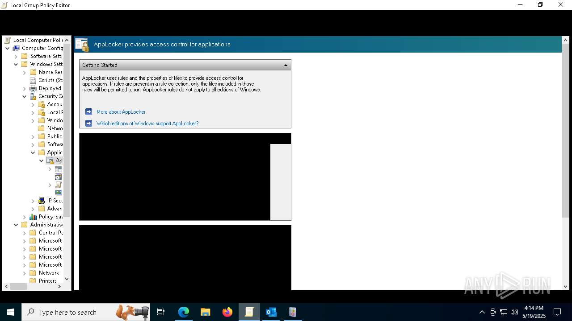Image resolution: width=572 pixels, height=321 pixels.
Task: Select the Name Resolution Policy folder
Action: pyautogui.click(x=46, y=72)
